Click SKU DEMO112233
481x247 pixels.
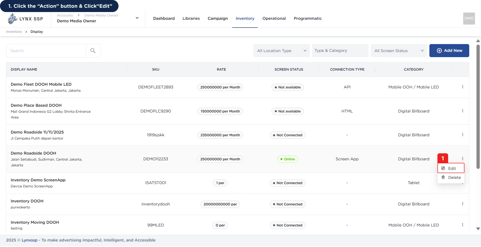point(156,159)
